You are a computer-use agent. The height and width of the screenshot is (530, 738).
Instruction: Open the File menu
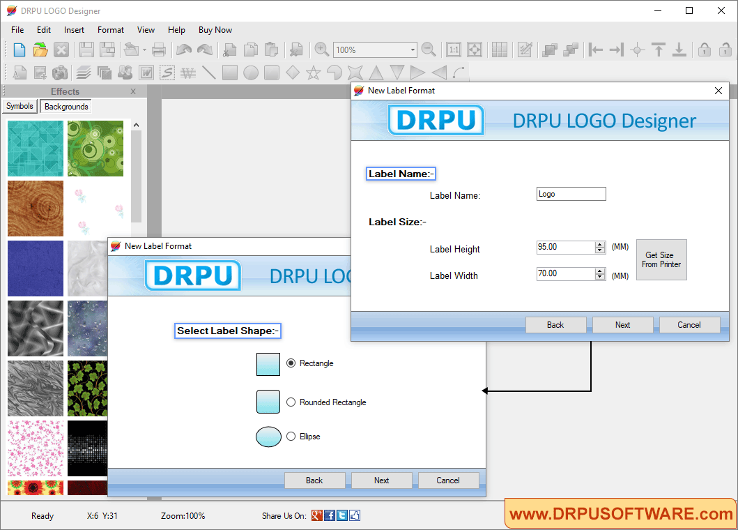point(17,30)
